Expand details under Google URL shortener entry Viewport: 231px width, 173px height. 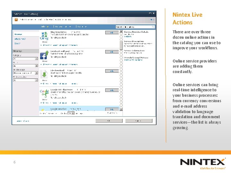(x=59, y=103)
